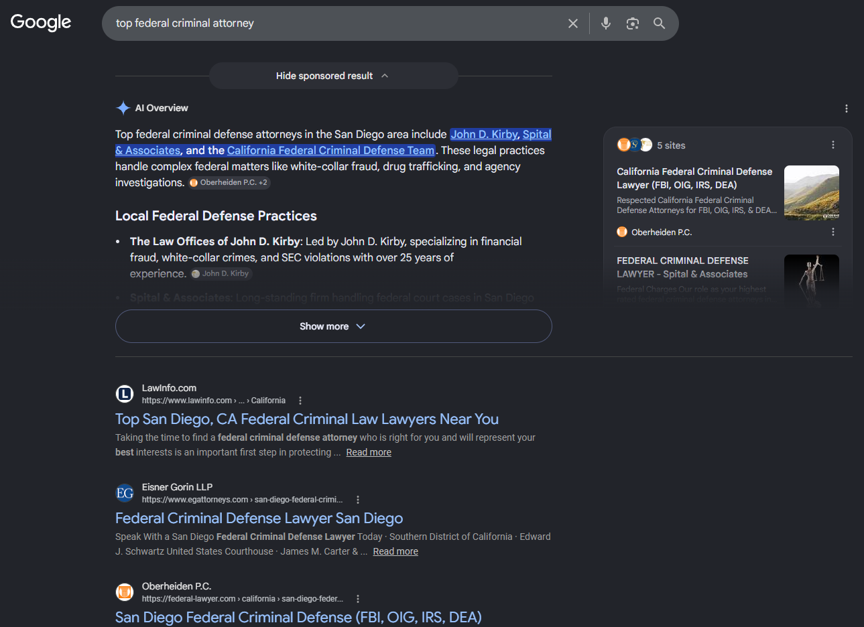864x627 pixels.
Task: Open Oberheiden P.C. card options menu
Action: 833,232
